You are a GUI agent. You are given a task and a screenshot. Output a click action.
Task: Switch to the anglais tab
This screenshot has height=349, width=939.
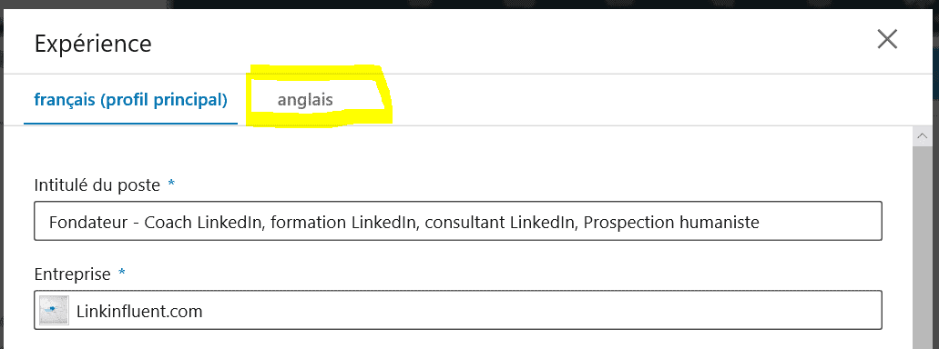point(305,100)
